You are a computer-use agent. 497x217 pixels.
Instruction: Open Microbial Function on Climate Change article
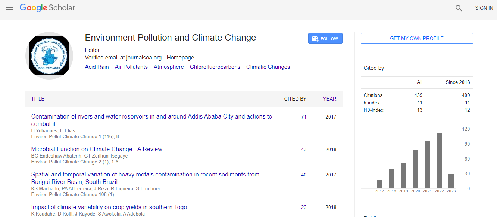(97, 149)
